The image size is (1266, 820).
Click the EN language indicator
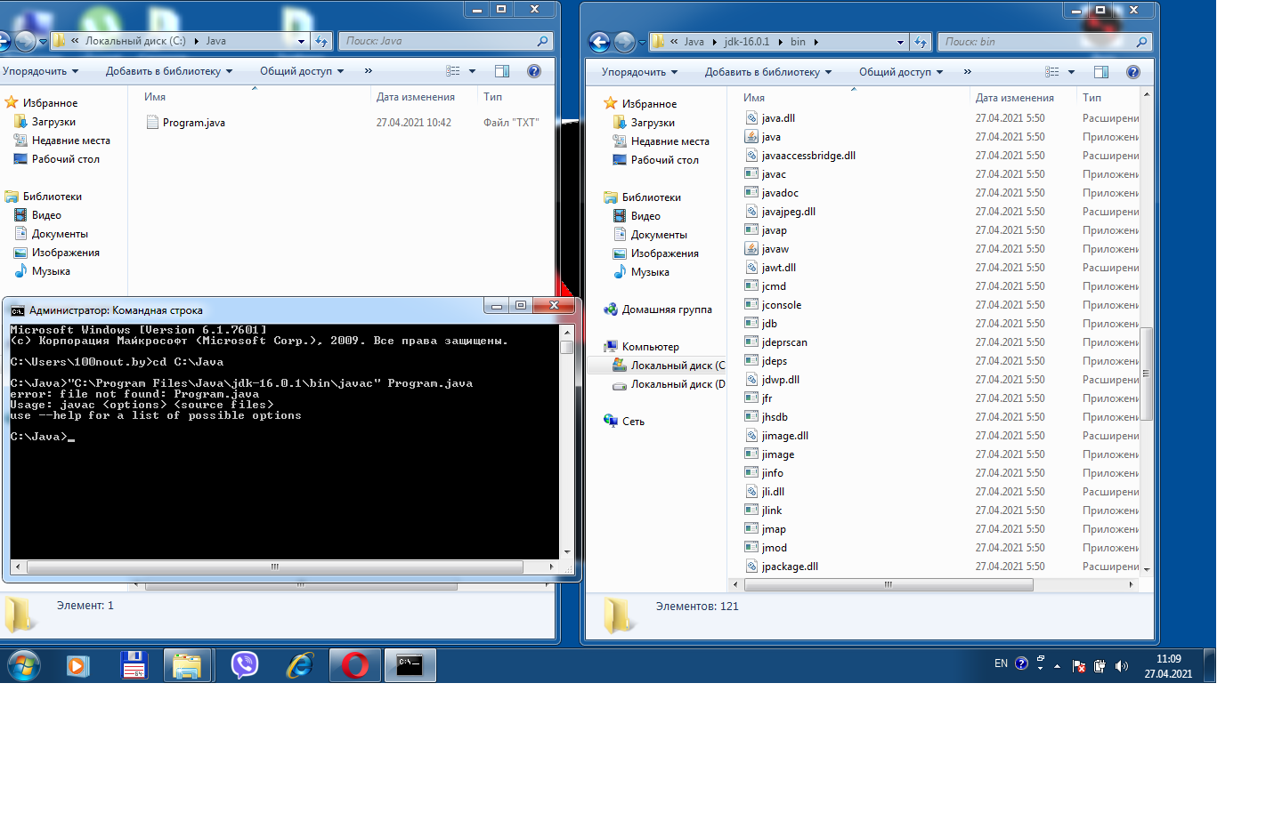[x=1001, y=663]
